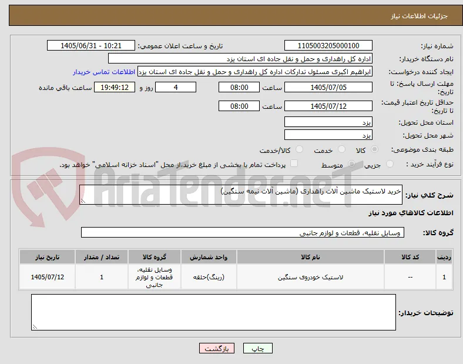Select the خدمت radio button
463x364 pixels.
coord(341,149)
